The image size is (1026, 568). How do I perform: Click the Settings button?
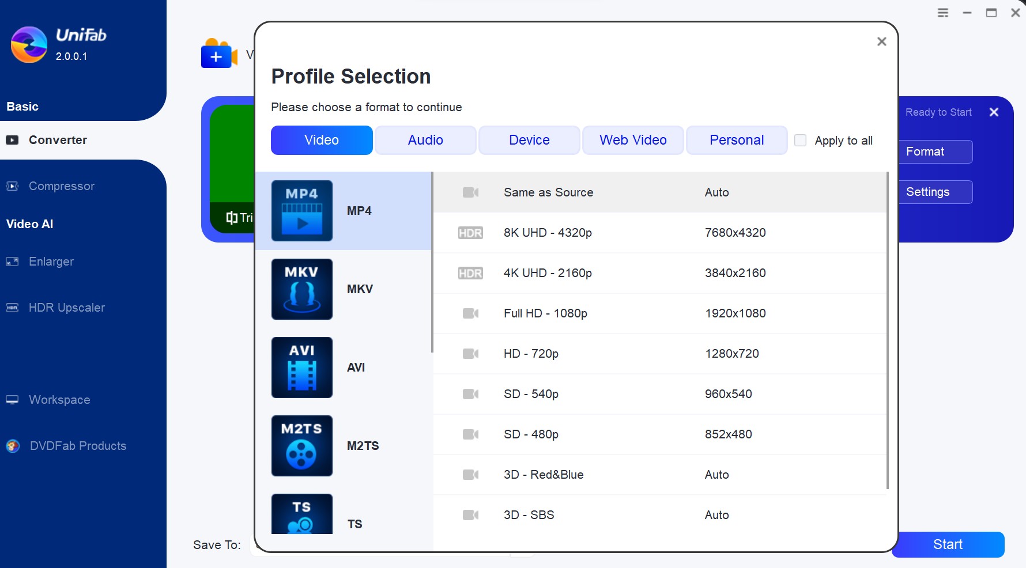pos(935,192)
